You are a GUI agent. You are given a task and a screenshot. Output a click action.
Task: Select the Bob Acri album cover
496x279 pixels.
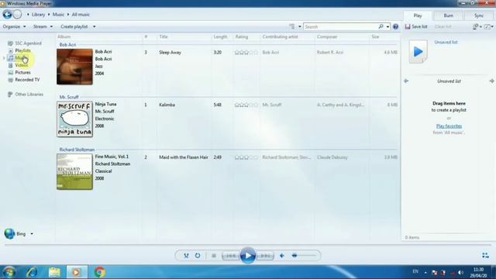[74, 67]
